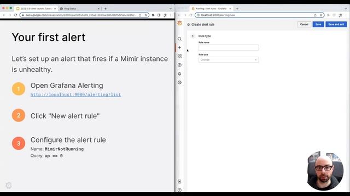Image resolution: width=350 pixels, height=196 pixels.
Task: Open the Alerting bell icon in Grafana sidebar
Action: 179,74
